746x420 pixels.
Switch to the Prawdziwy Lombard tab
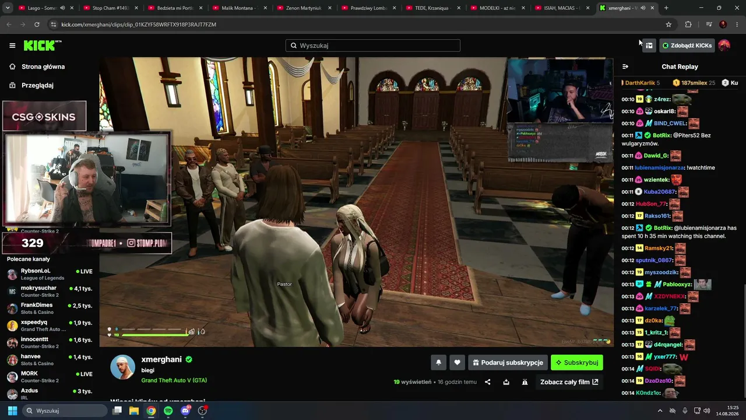[368, 8]
